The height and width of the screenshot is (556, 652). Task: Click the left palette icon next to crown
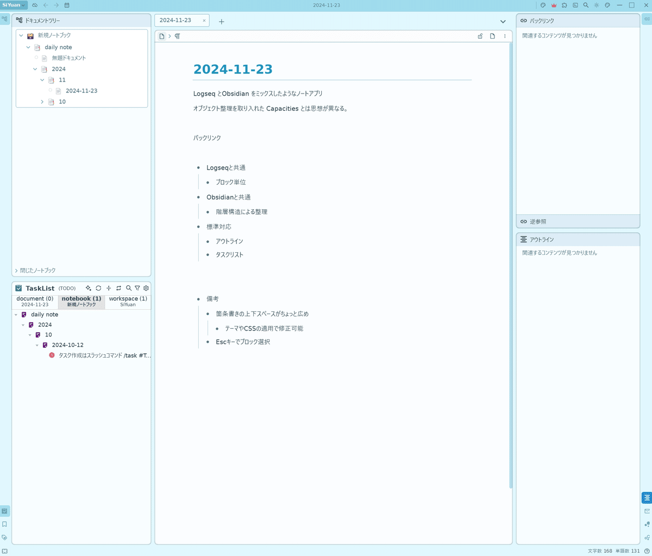point(543,5)
